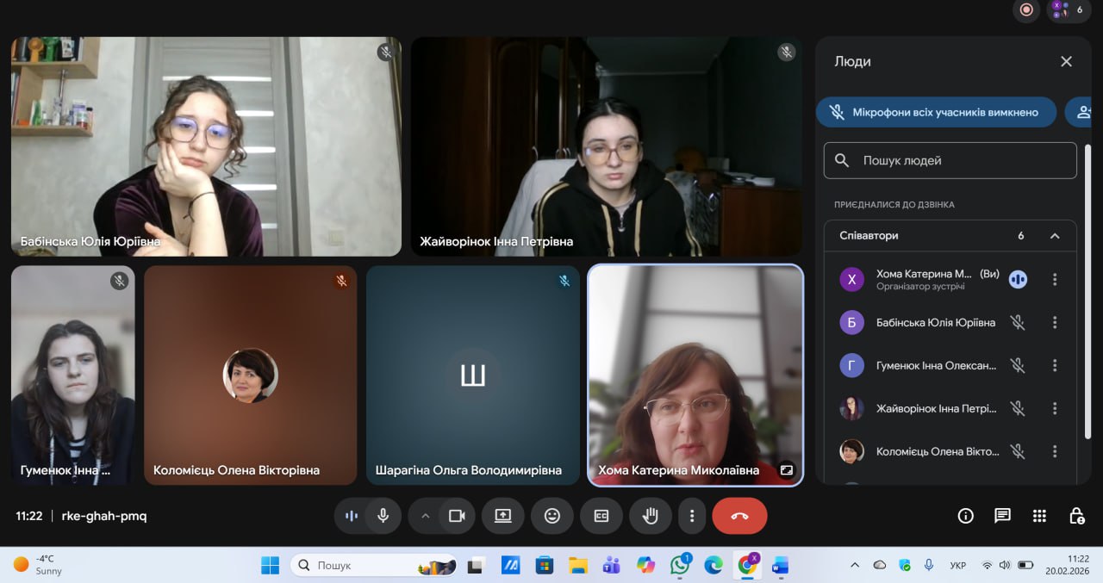Open more options three-dot menu in toolbar
The image size is (1103, 583).
coord(691,516)
